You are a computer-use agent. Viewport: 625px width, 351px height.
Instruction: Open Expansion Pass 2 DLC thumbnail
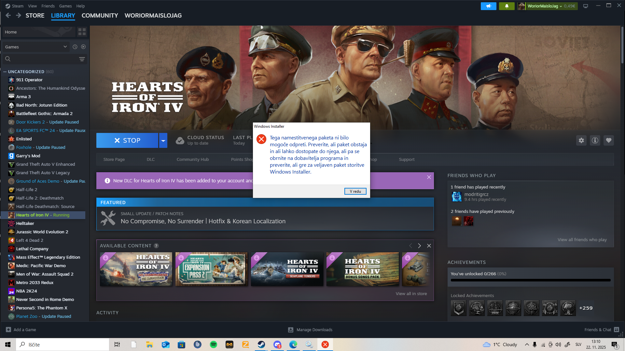[212, 269]
